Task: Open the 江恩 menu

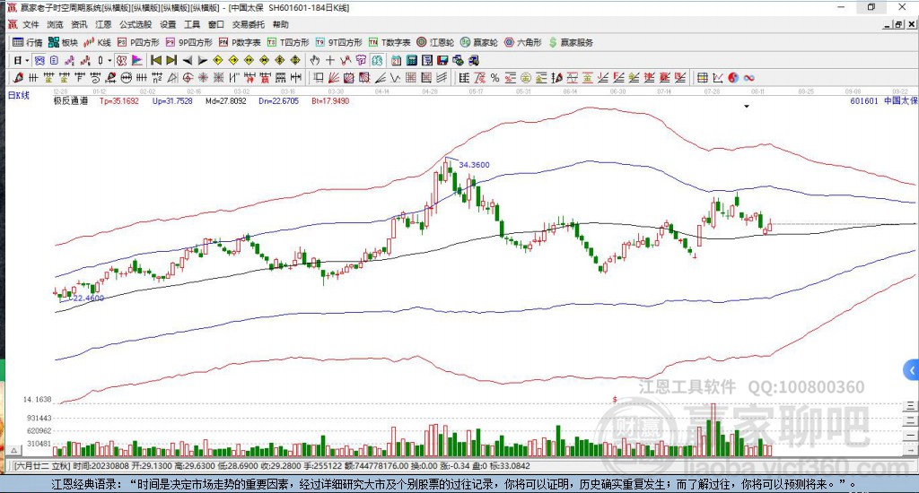Action: click(x=103, y=24)
